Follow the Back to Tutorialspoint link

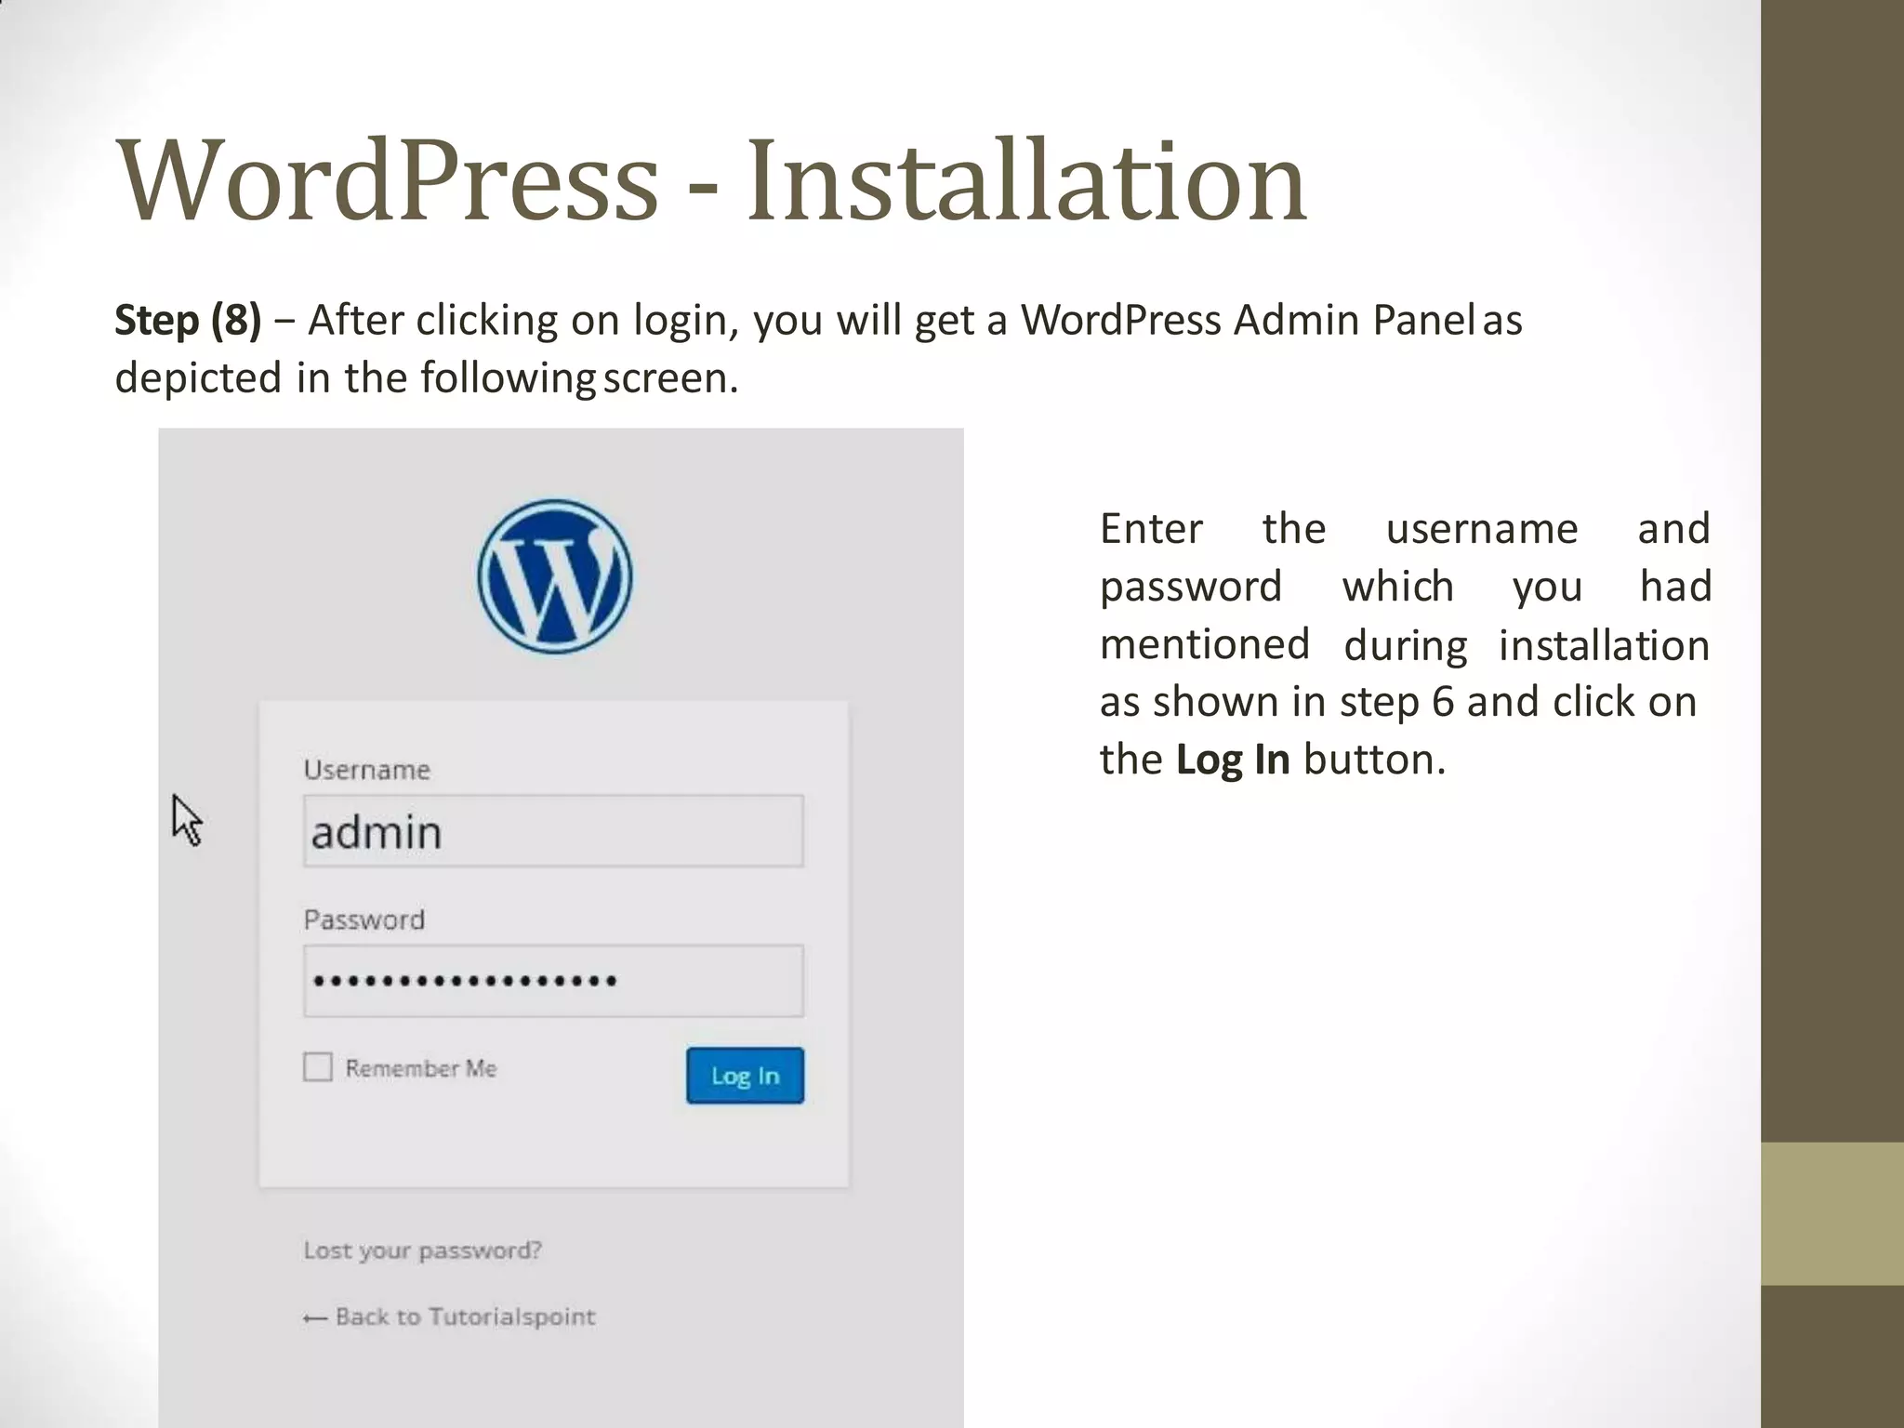coord(449,1316)
